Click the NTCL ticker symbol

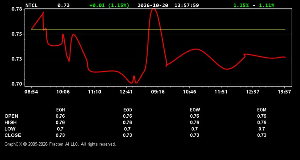tap(31, 5)
